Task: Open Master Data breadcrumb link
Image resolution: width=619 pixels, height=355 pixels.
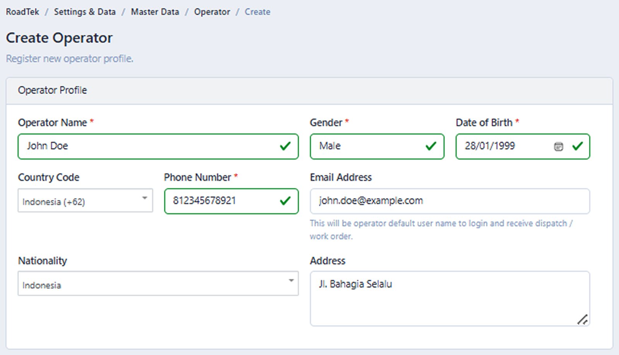Action: [x=155, y=12]
